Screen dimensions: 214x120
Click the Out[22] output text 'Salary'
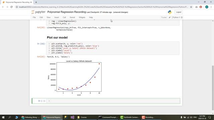click(x=58, y=57)
